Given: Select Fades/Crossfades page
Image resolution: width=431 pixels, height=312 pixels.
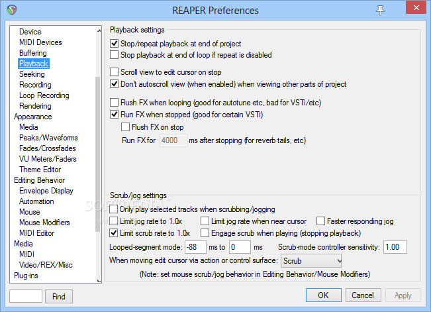Looking at the screenshot, I should 47,148.
